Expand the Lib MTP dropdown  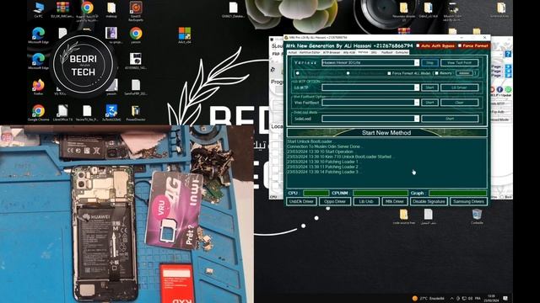[416, 88]
